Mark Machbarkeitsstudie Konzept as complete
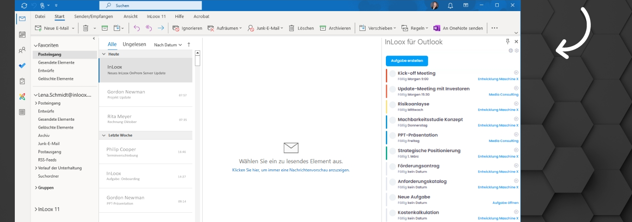Viewport: 632px width, 222px height. [392, 120]
